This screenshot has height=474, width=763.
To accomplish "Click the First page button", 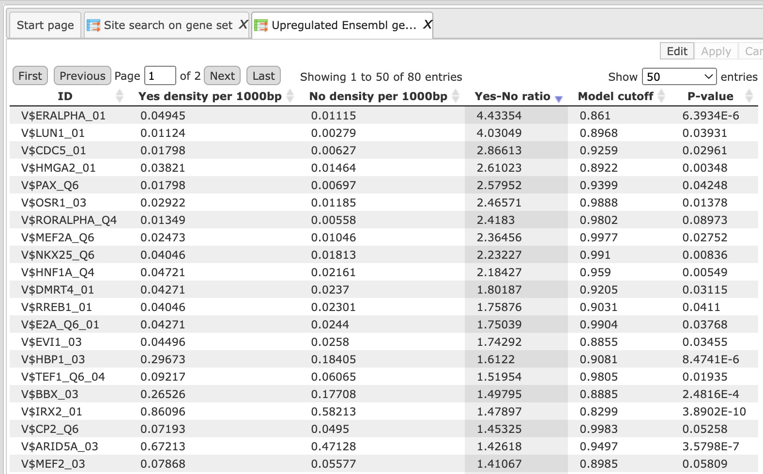I will [x=30, y=76].
